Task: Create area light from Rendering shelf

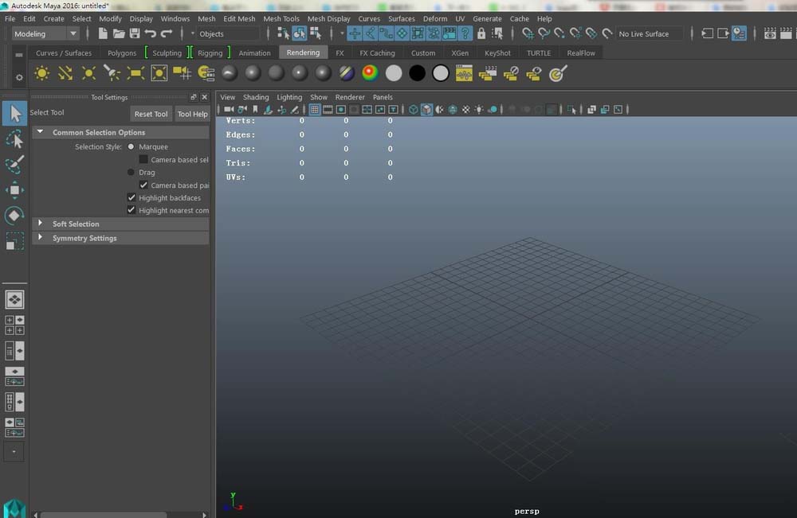Action: click(135, 73)
